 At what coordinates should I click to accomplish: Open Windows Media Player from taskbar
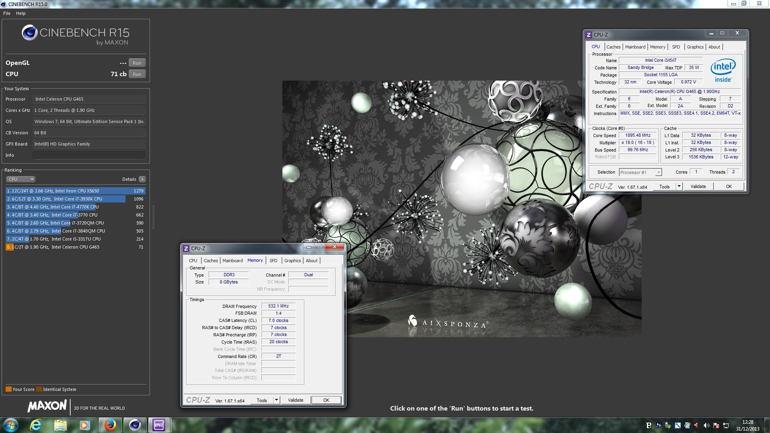tap(84, 425)
